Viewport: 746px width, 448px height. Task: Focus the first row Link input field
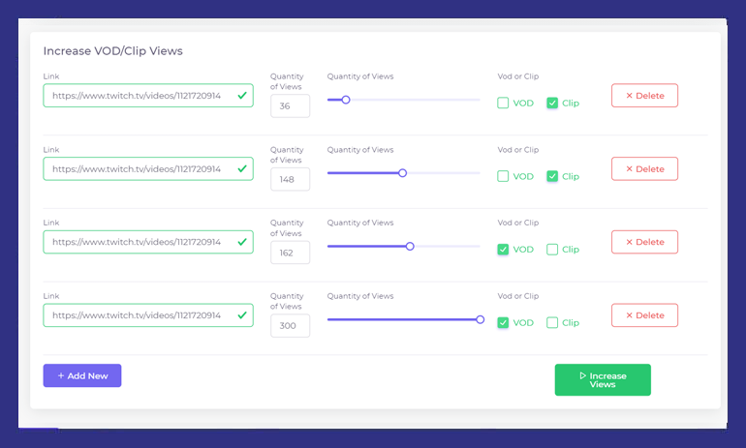click(140, 96)
